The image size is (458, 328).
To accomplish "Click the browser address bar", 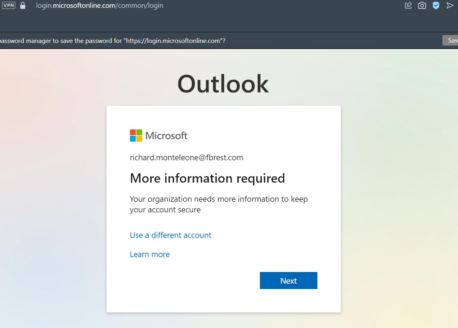I will (99, 5).
